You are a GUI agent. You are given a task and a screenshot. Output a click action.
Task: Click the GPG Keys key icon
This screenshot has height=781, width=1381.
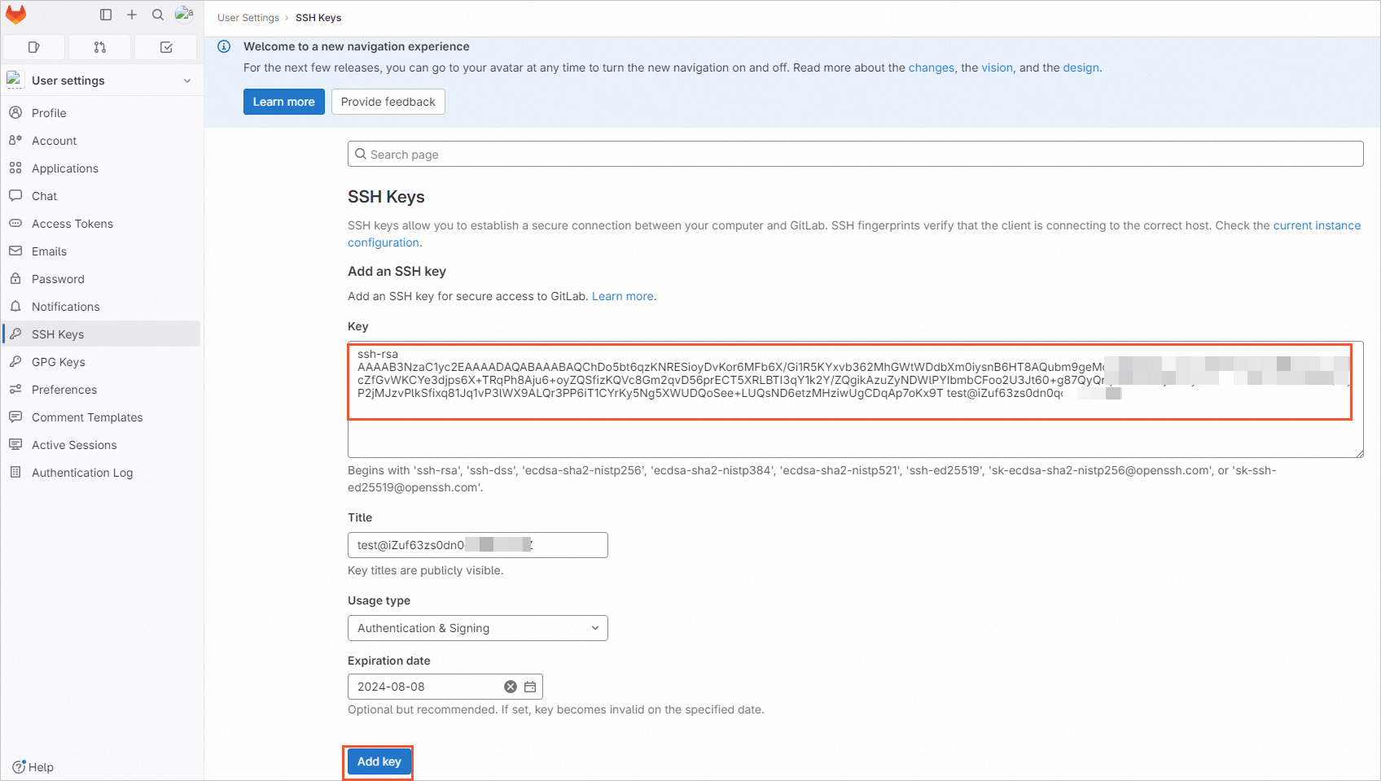point(15,361)
